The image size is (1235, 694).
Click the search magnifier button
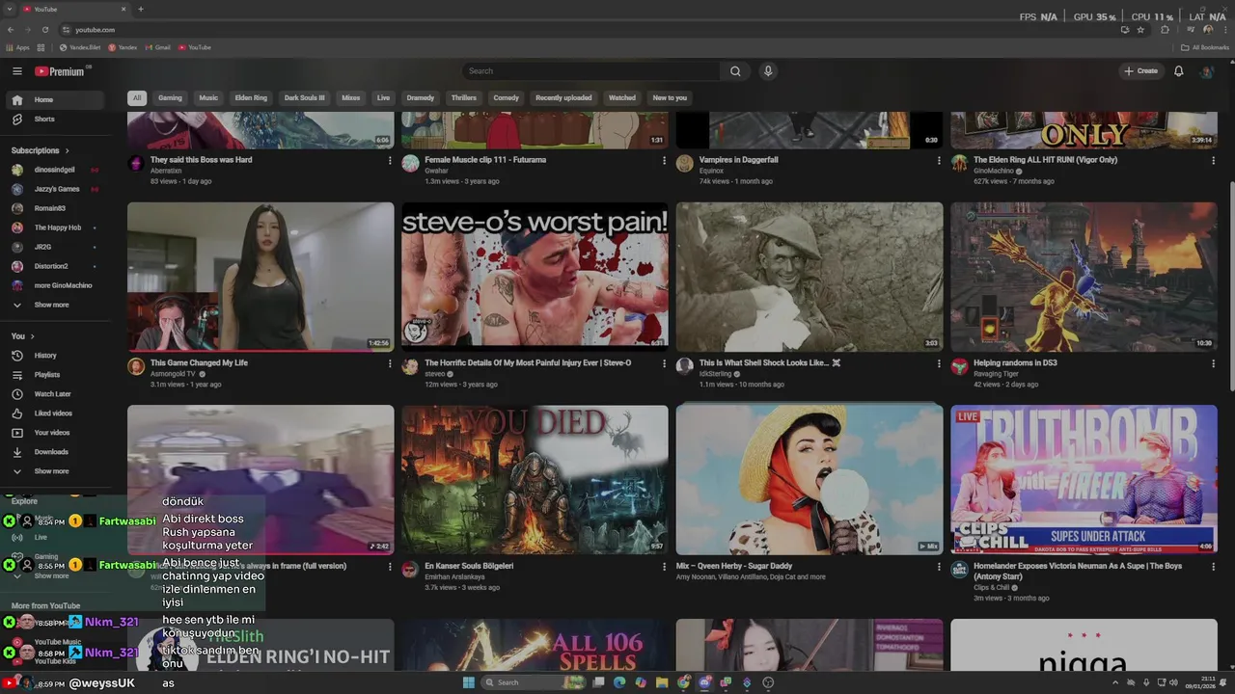(x=735, y=71)
